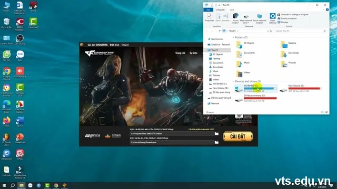The width and height of the screenshot is (337, 189).
Task: Open Explorer help question mark icon
Action: [327, 9]
